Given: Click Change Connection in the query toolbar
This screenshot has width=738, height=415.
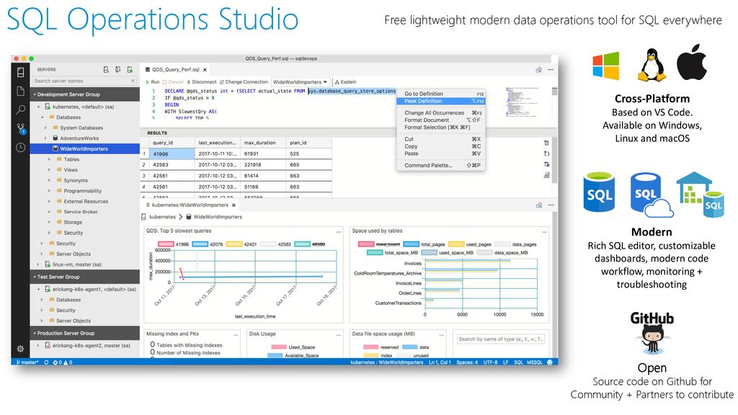Looking at the screenshot, I should (x=244, y=82).
